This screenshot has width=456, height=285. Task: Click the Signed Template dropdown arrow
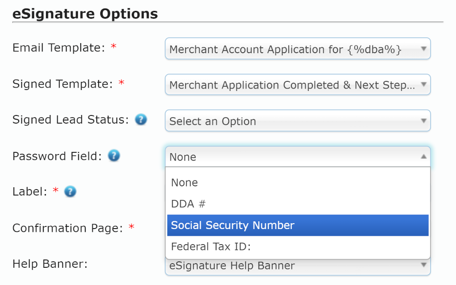pyautogui.click(x=424, y=85)
